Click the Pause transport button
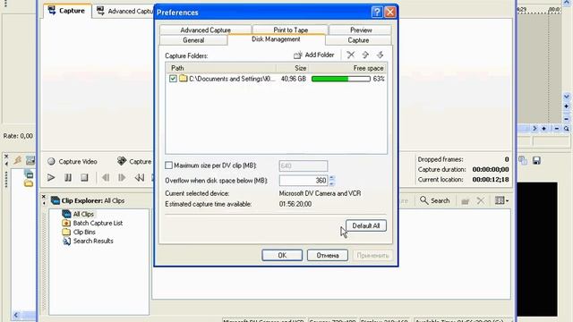This screenshot has width=573, height=322. (68, 177)
